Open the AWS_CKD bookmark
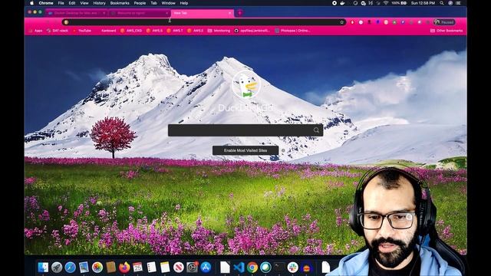491x276 pixels. point(131,31)
